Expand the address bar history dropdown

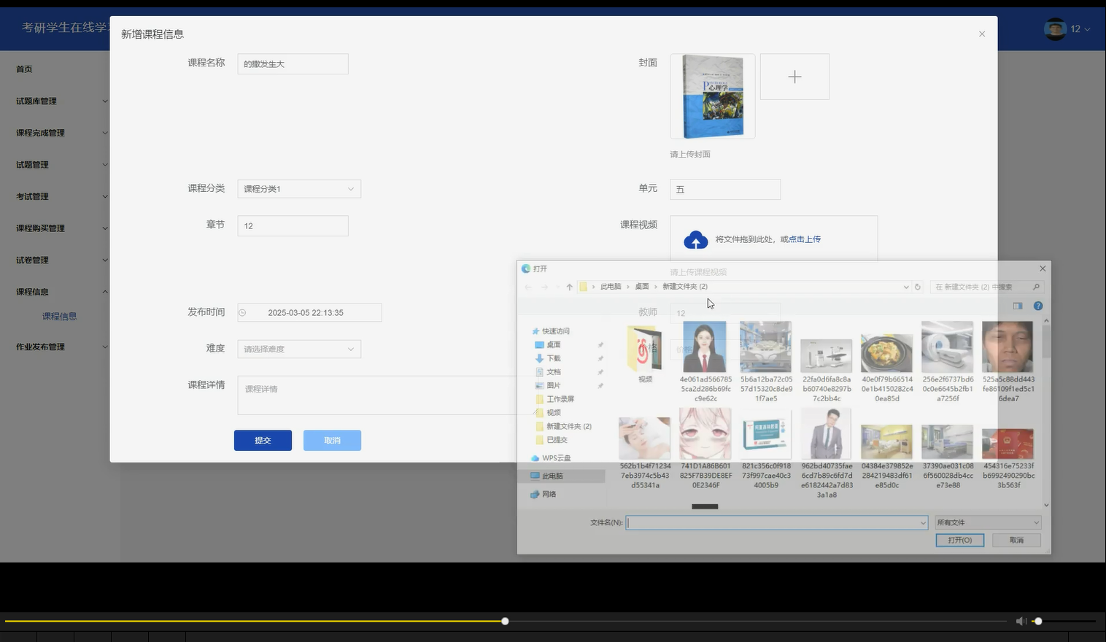pos(906,287)
